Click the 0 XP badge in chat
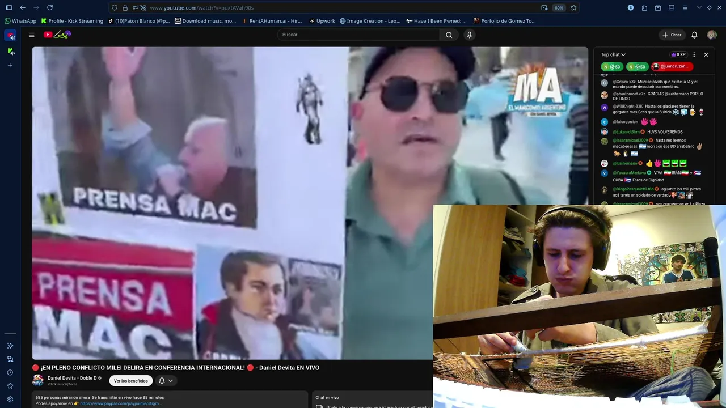The width and height of the screenshot is (726, 408). pos(678,54)
